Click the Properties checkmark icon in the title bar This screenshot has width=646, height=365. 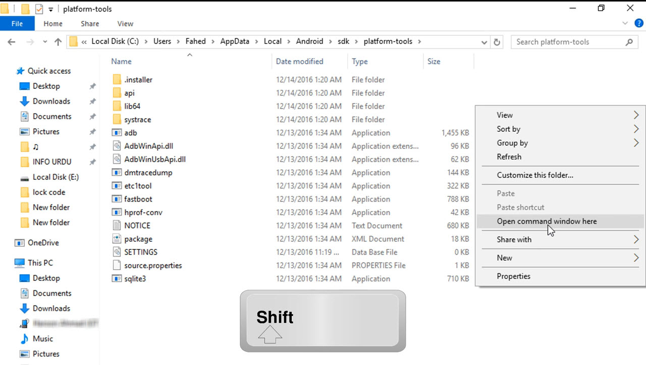click(x=39, y=9)
